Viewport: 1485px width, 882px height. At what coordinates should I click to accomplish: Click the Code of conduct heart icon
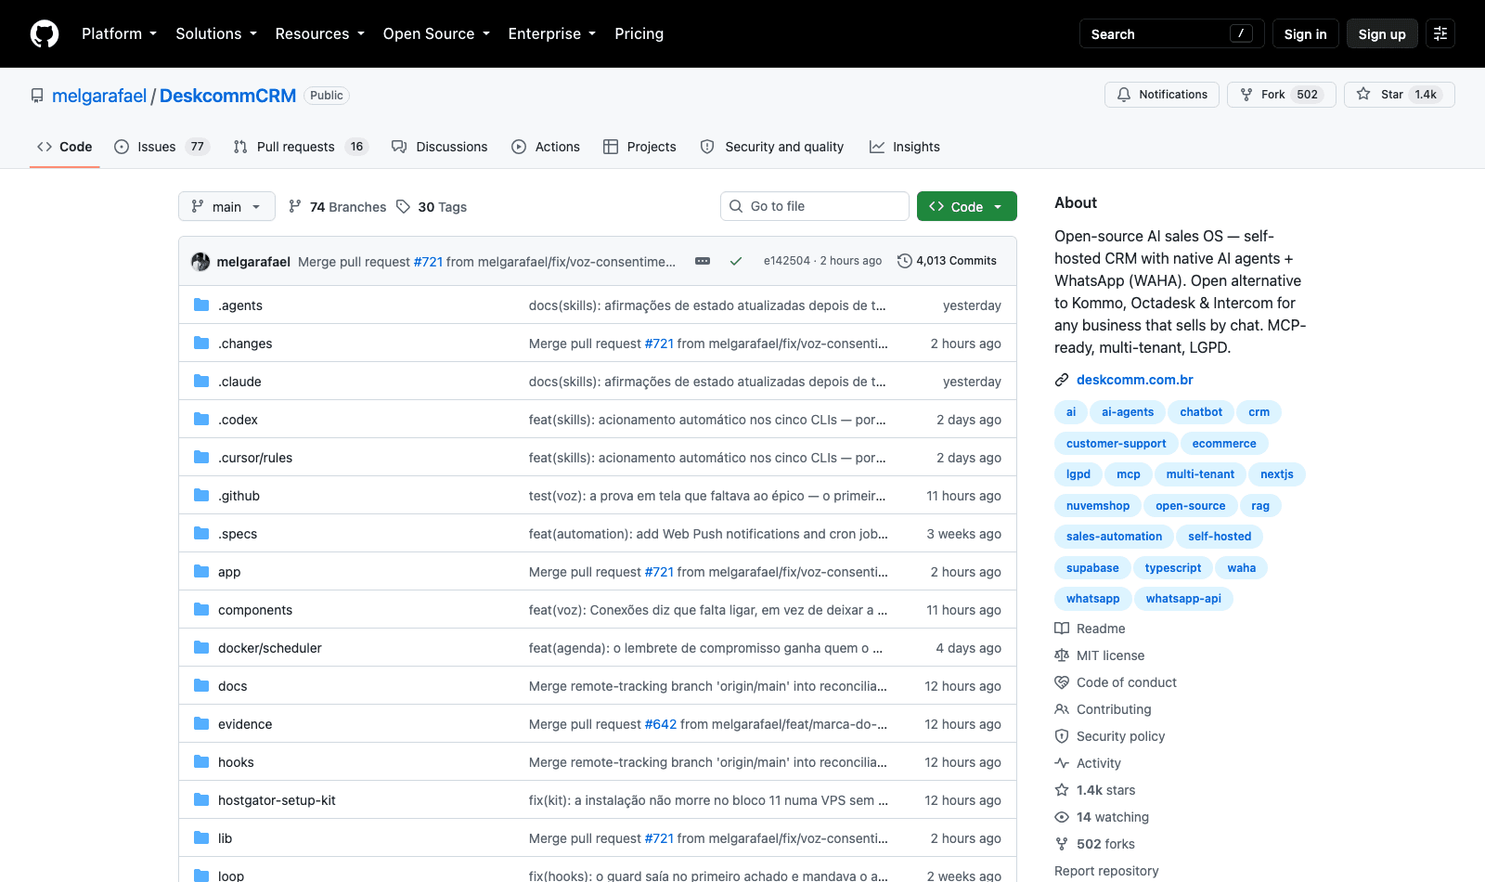(1062, 682)
